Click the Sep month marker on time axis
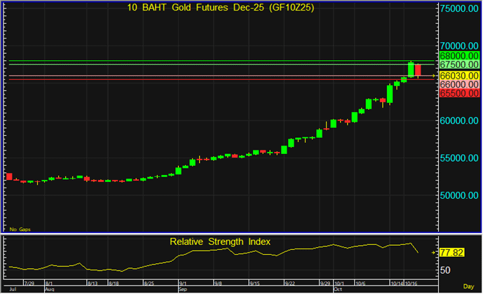The image size is (483, 294). 182,288
